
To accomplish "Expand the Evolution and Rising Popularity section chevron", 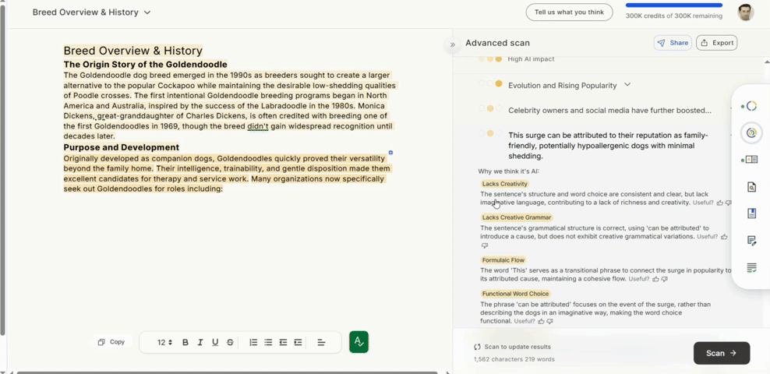I will pyautogui.click(x=627, y=84).
